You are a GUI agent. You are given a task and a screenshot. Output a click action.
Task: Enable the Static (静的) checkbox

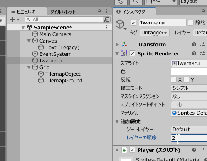coord(191,23)
